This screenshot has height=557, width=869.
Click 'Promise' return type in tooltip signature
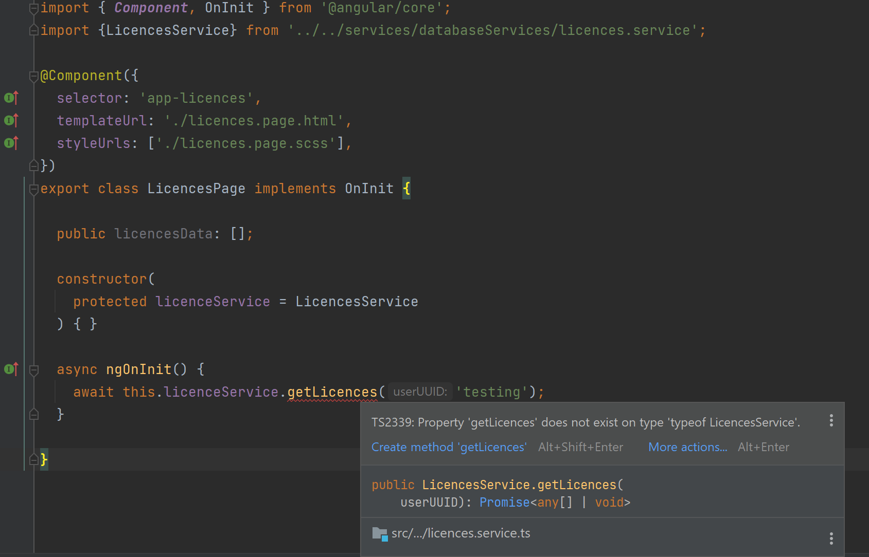coord(505,502)
